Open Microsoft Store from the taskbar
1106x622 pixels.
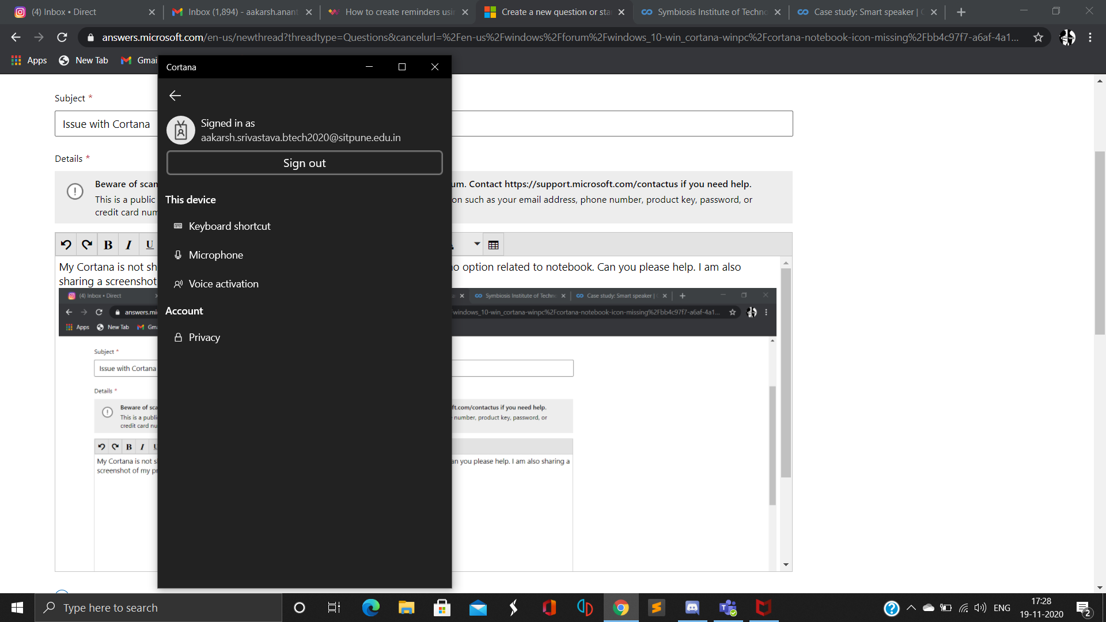click(x=442, y=608)
